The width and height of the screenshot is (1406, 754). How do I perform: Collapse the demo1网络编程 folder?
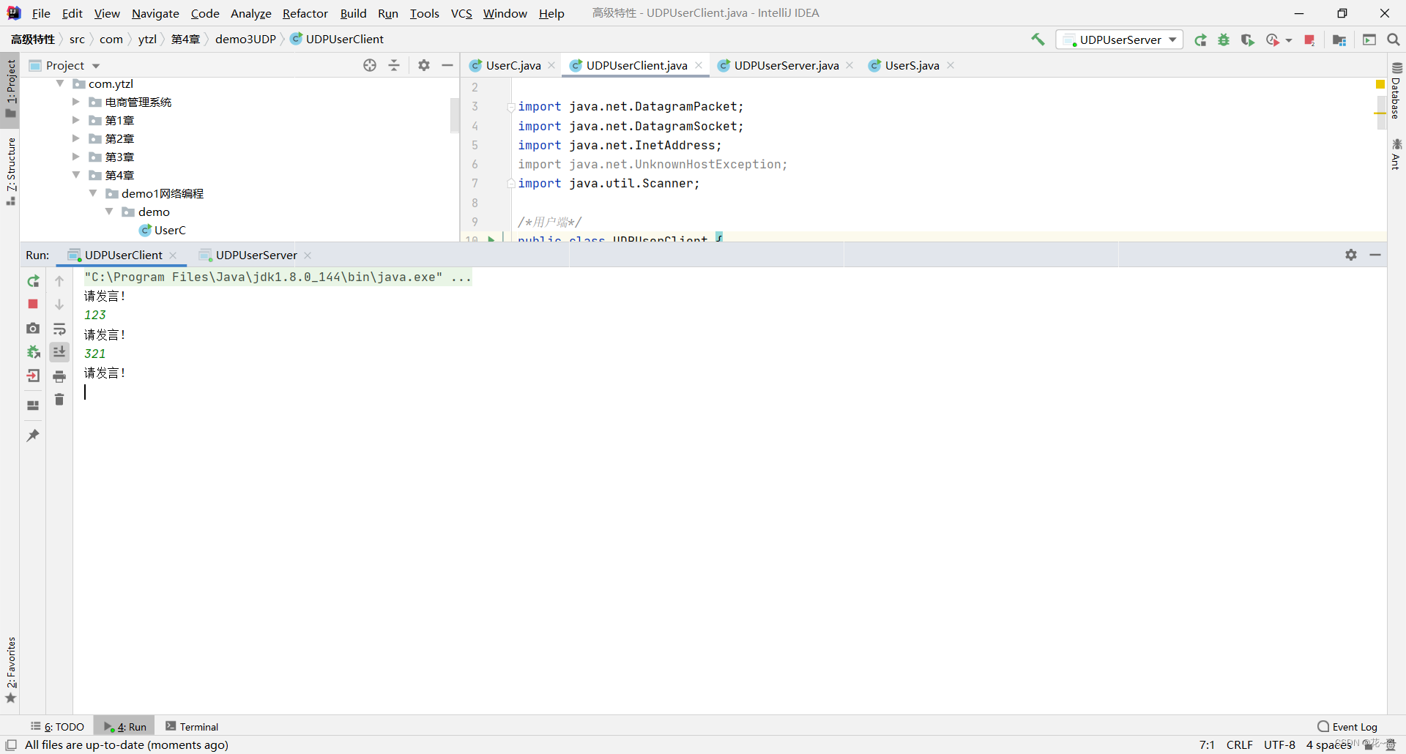93,193
